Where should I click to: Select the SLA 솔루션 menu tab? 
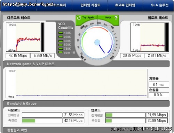click(160, 5)
